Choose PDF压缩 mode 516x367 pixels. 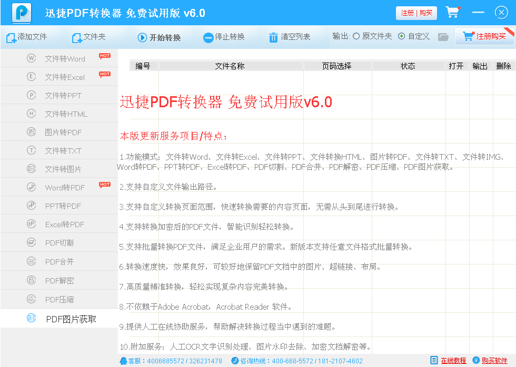(x=59, y=299)
